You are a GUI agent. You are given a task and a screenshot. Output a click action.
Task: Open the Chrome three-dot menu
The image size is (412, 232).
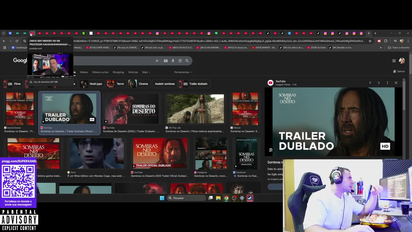tap(408, 41)
